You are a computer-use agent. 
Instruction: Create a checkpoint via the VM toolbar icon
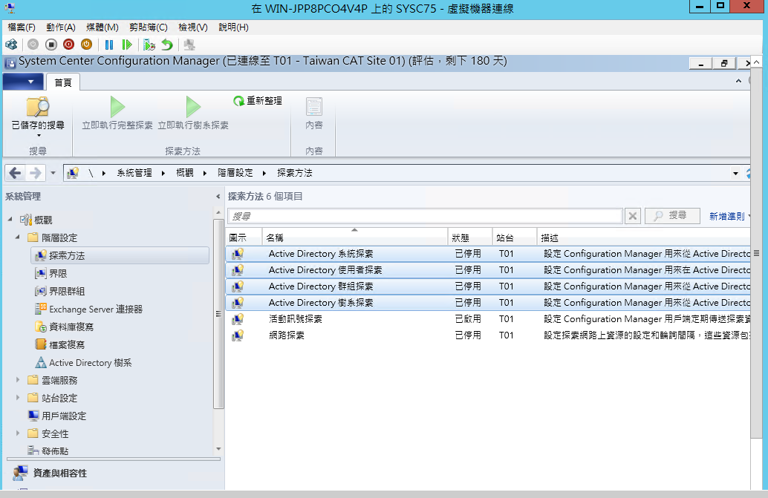coord(149,45)
